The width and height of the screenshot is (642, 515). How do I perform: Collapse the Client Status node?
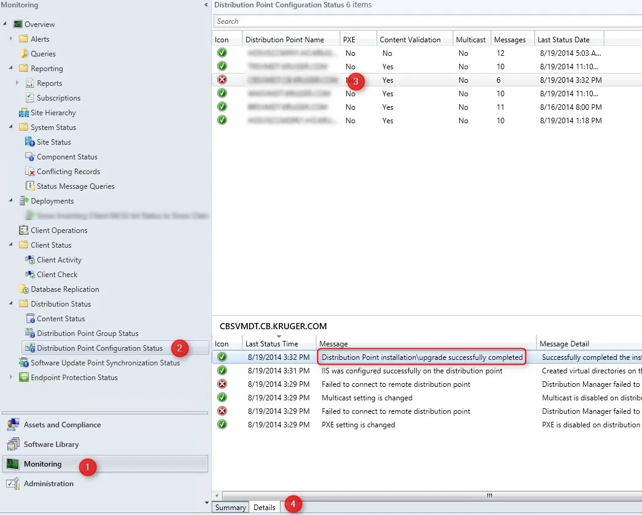(x=11, y=245)
